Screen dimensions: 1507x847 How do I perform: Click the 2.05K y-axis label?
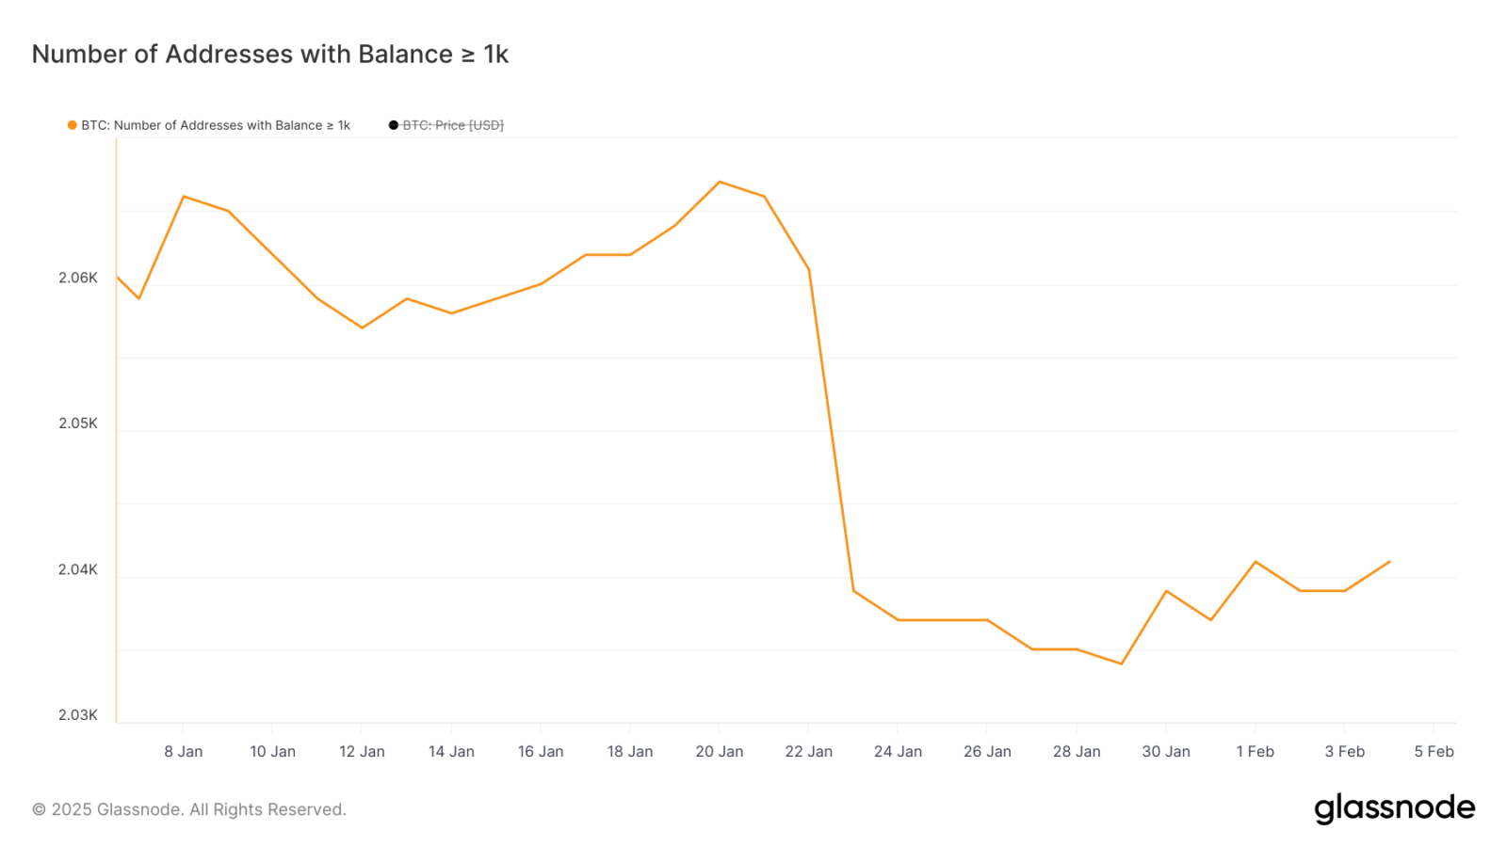(78, 423)
